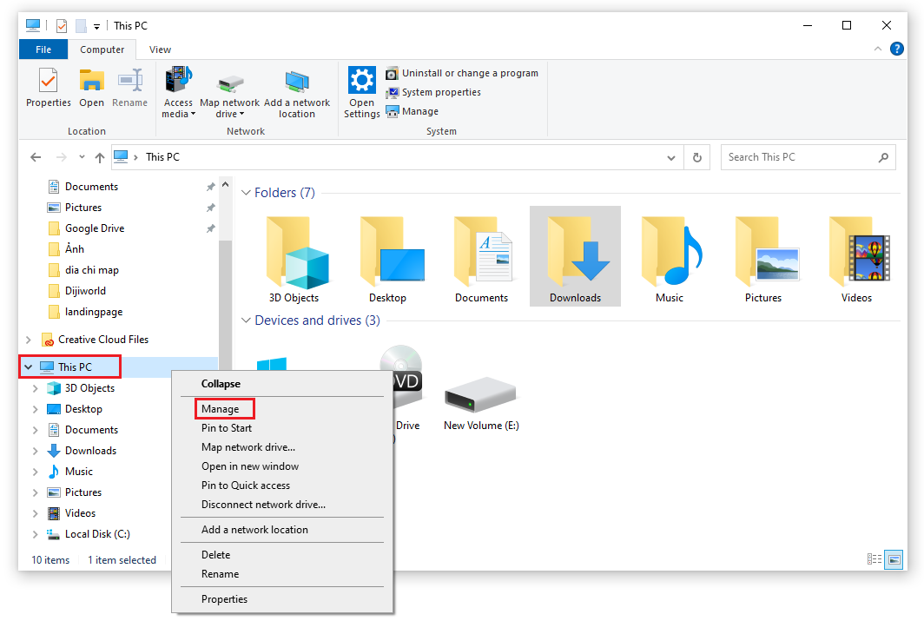Go back using the navigation arrow
The height and width of the screenshot is (621, 924).
coord(35,157)
